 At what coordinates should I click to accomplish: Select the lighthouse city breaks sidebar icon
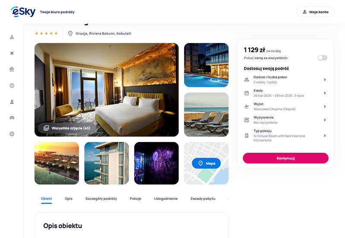[x=12, y=102]
